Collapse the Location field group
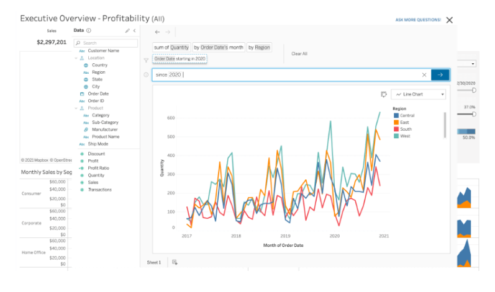Image resolution: width=495 pixels, height=292 pixels. (x=76, y=58)
